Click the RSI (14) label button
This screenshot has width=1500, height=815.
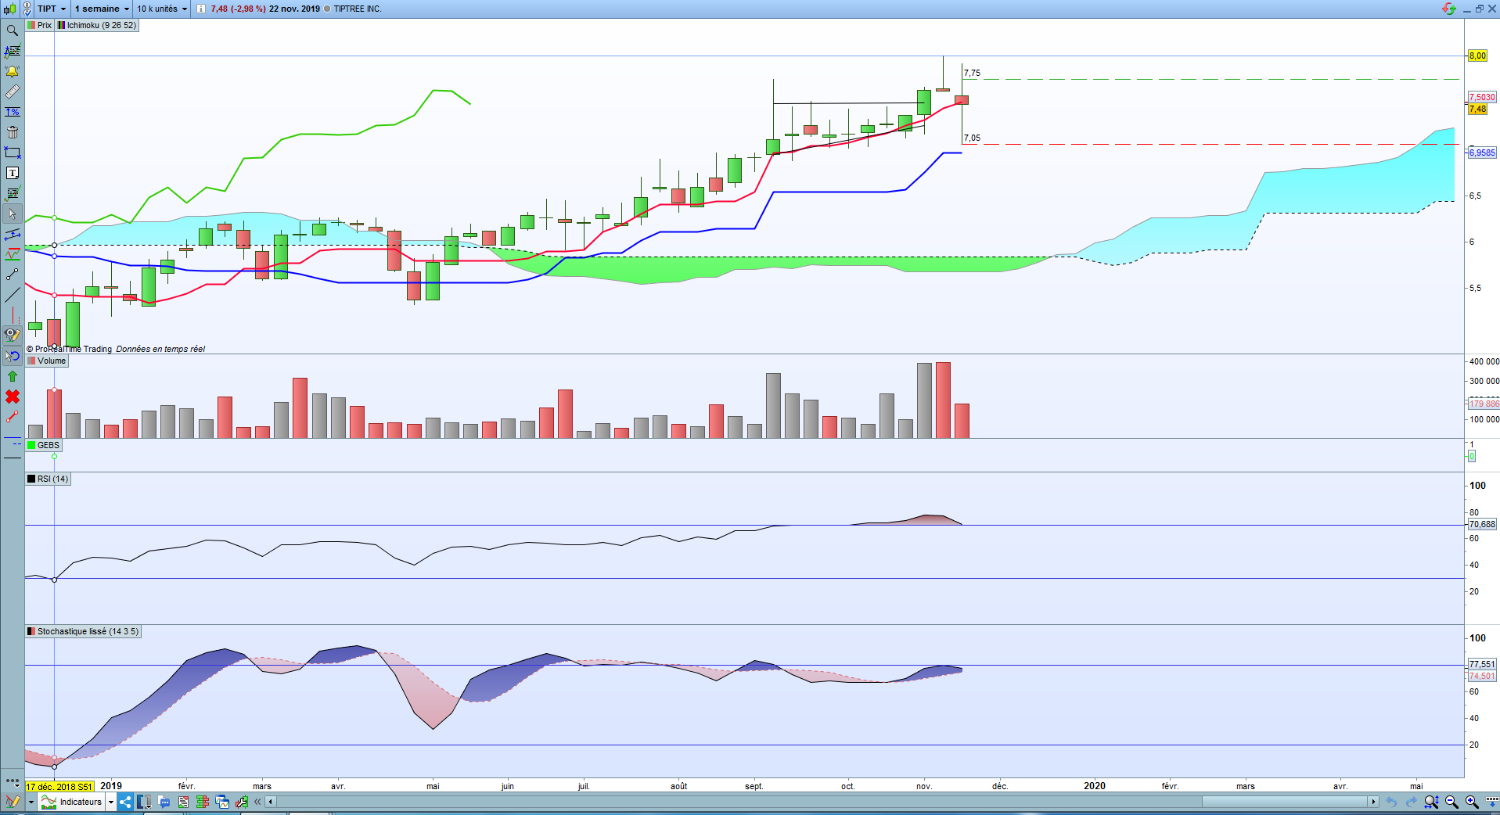coord(48,479)
